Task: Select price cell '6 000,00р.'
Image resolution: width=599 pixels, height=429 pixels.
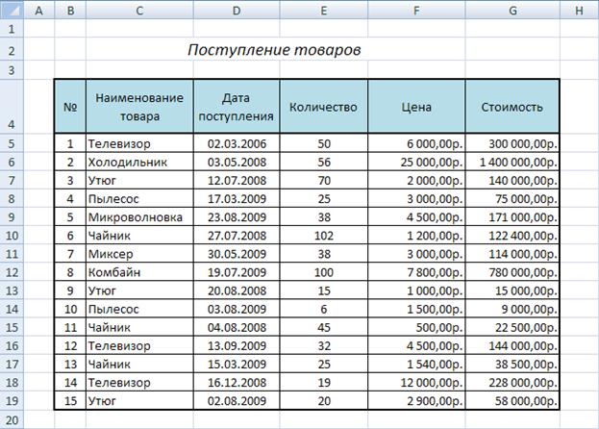Action: click(416, 143)
